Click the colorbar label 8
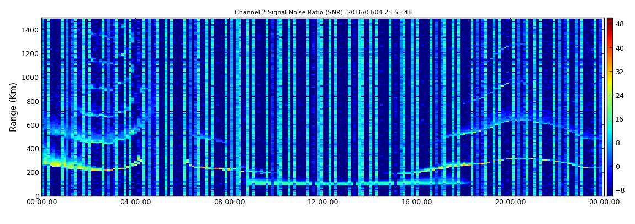The height and width of the screenshot is (224, 635). pos(617,143)
